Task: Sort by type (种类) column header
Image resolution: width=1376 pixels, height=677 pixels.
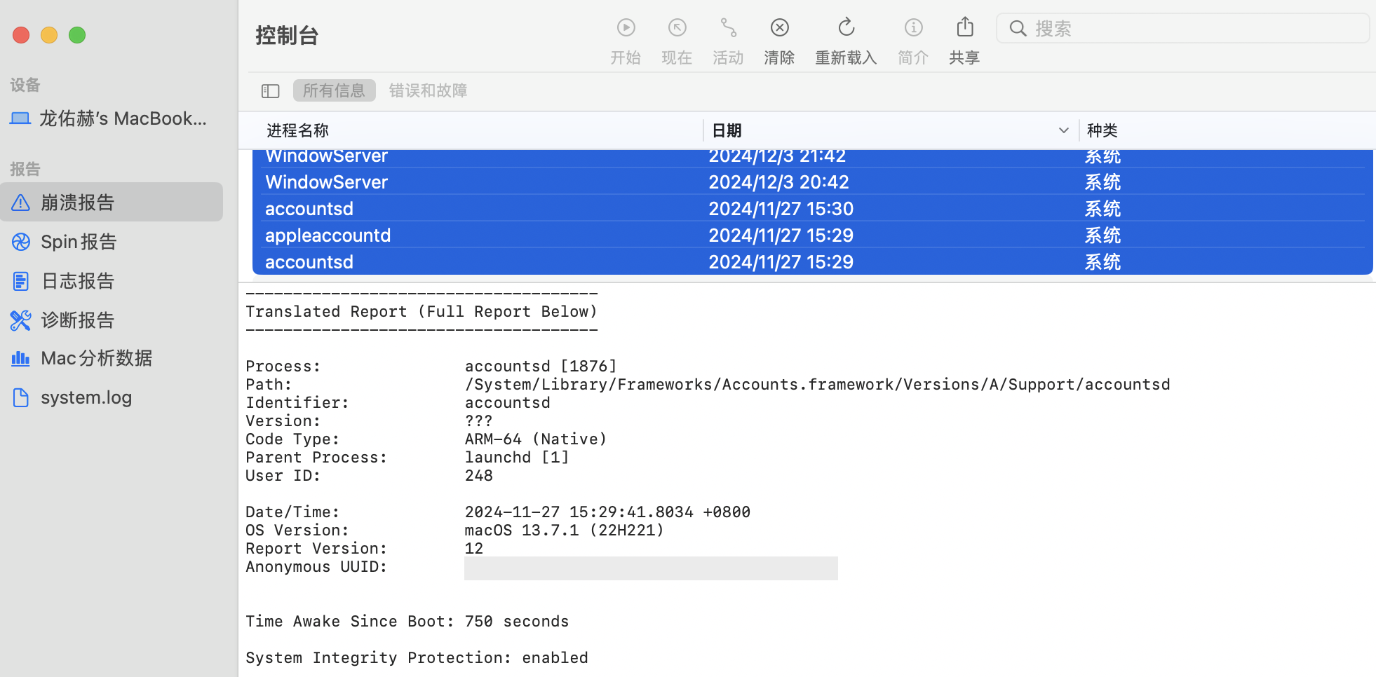Action: [x=1102, y=130]
